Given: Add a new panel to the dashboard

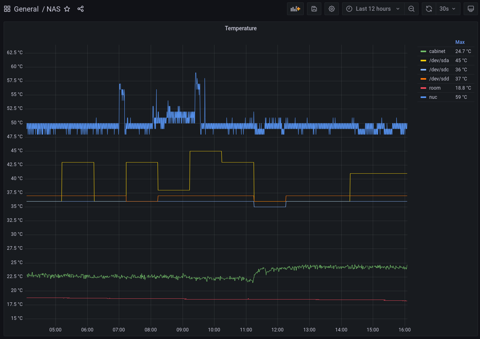Looking at the screenshot, I should coord(295,9).
